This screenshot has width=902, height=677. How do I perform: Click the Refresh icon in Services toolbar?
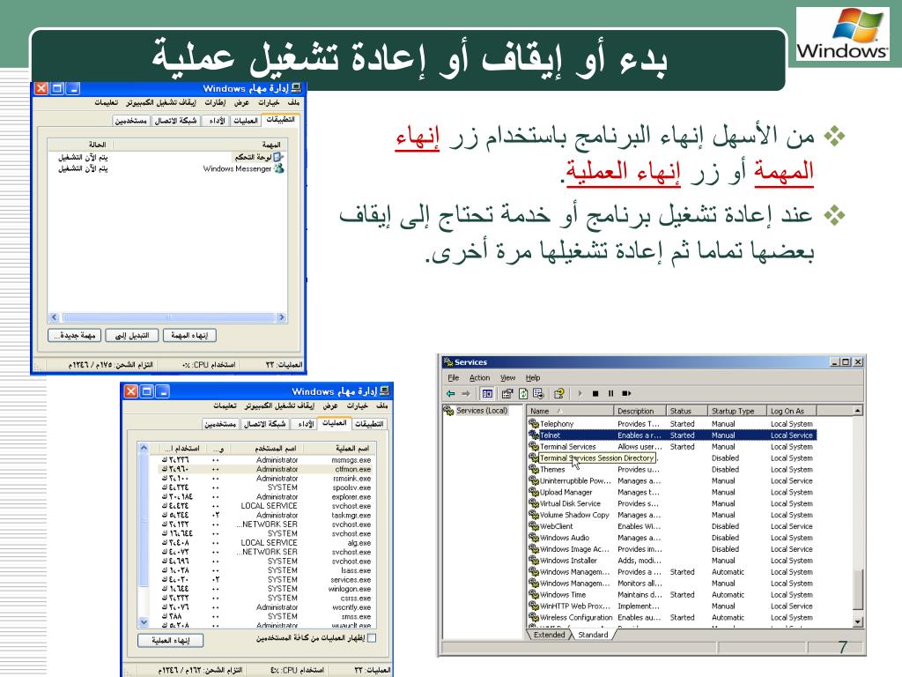[523, 394]
